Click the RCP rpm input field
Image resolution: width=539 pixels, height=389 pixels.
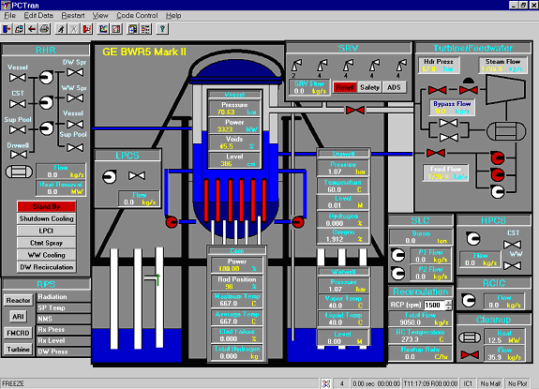point(435,305)
